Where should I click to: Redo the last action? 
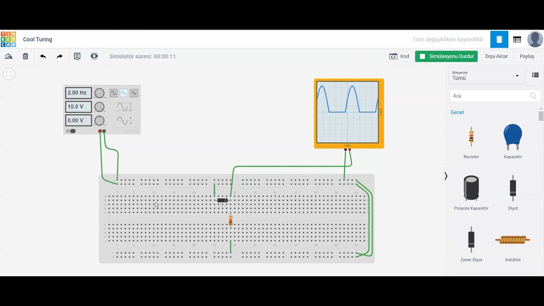point(59,56)
